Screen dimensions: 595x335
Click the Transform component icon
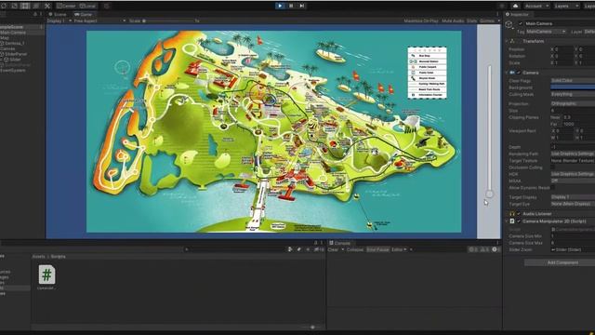tap(512, 41)
